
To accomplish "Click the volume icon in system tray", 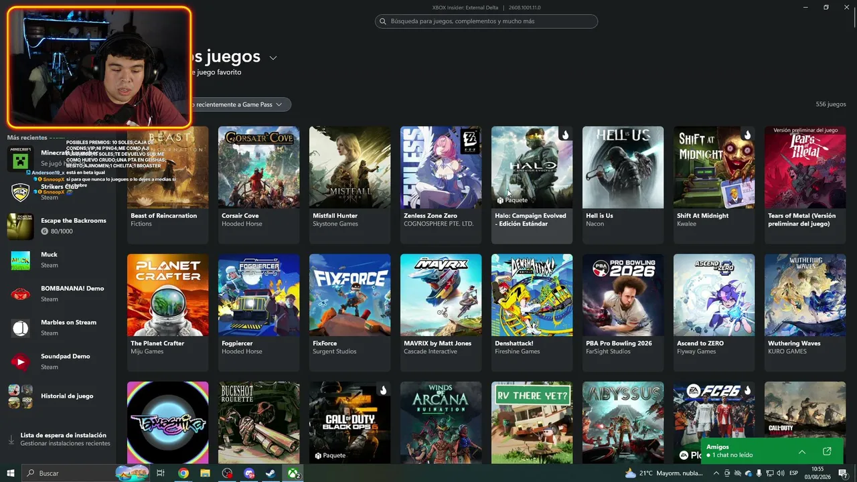I will pyautogui.click(x=779, y=473).
